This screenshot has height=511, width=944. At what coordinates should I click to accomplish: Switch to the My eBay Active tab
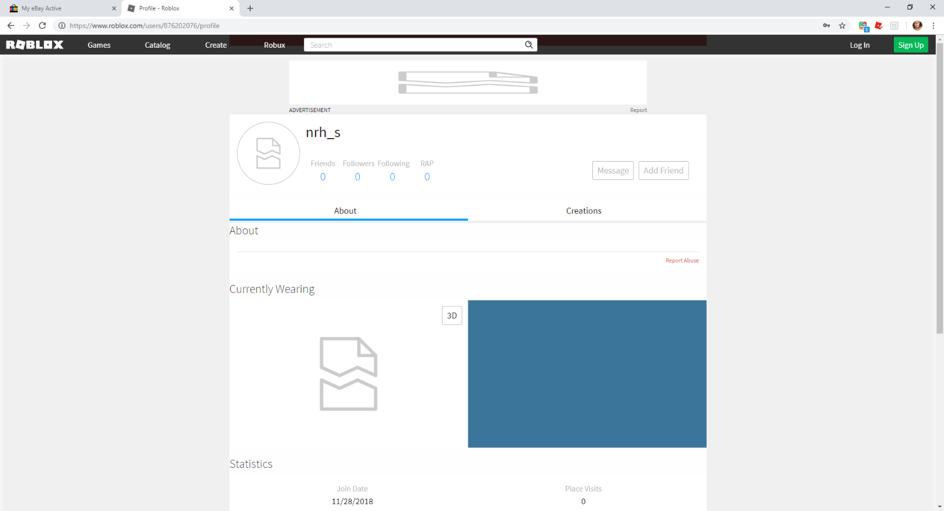62,8
